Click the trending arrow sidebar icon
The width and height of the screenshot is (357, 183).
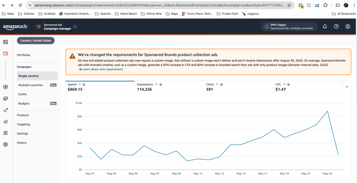coord(6,110)
